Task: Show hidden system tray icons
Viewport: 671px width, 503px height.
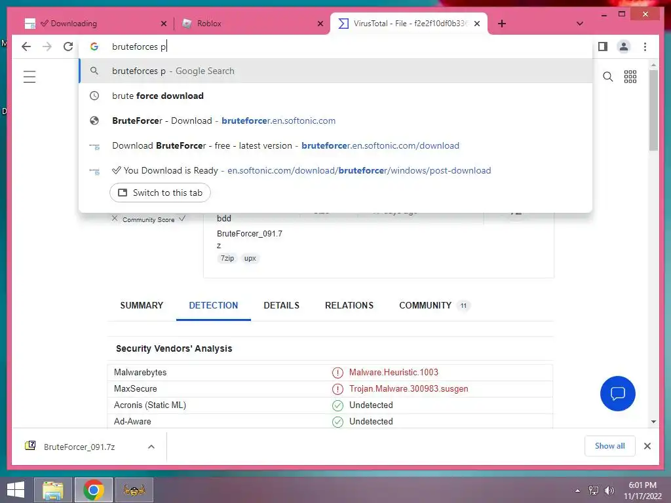Action: [578, 491]
